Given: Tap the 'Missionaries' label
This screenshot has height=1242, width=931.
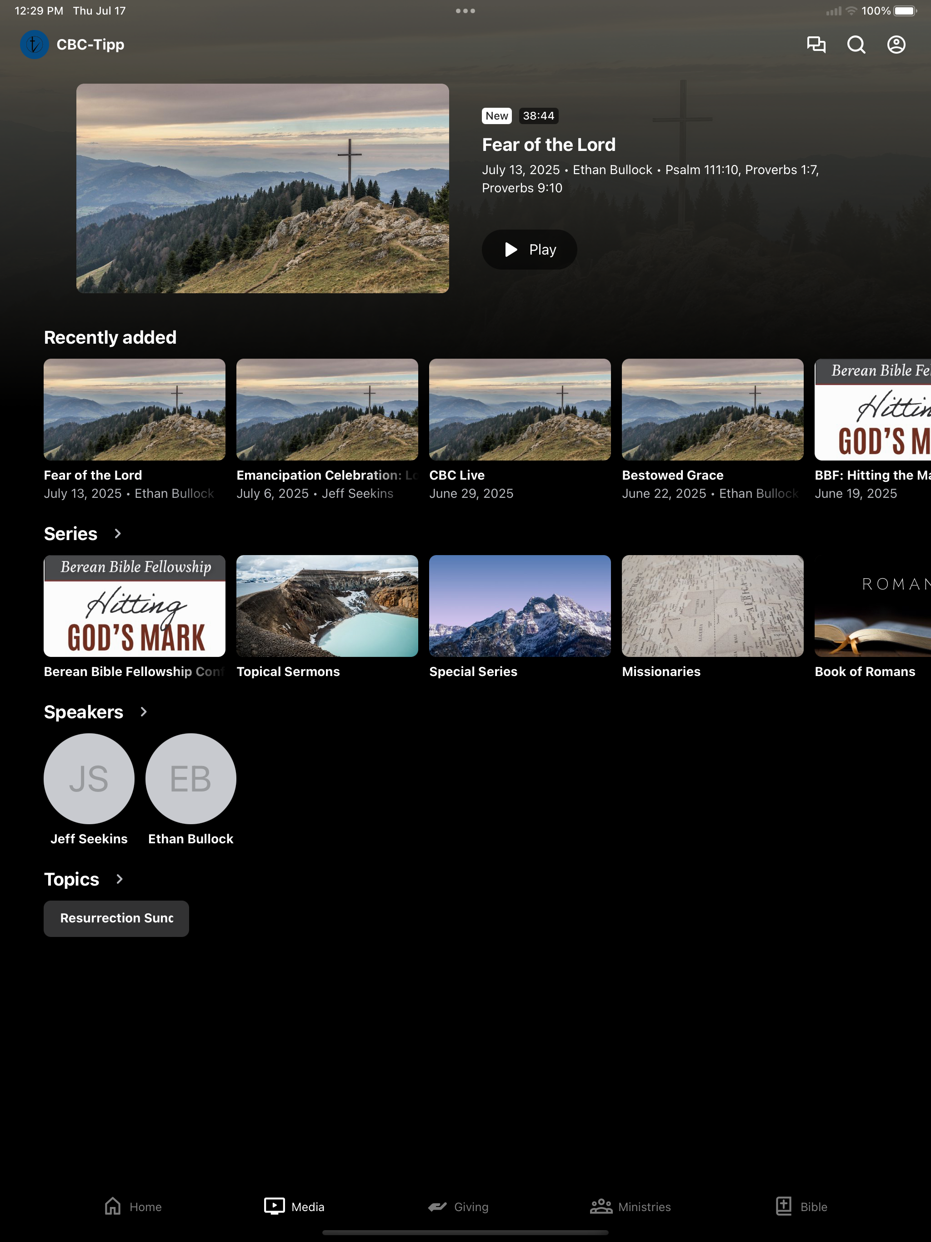Looking at the screenshot, I should tap(661, 671).
